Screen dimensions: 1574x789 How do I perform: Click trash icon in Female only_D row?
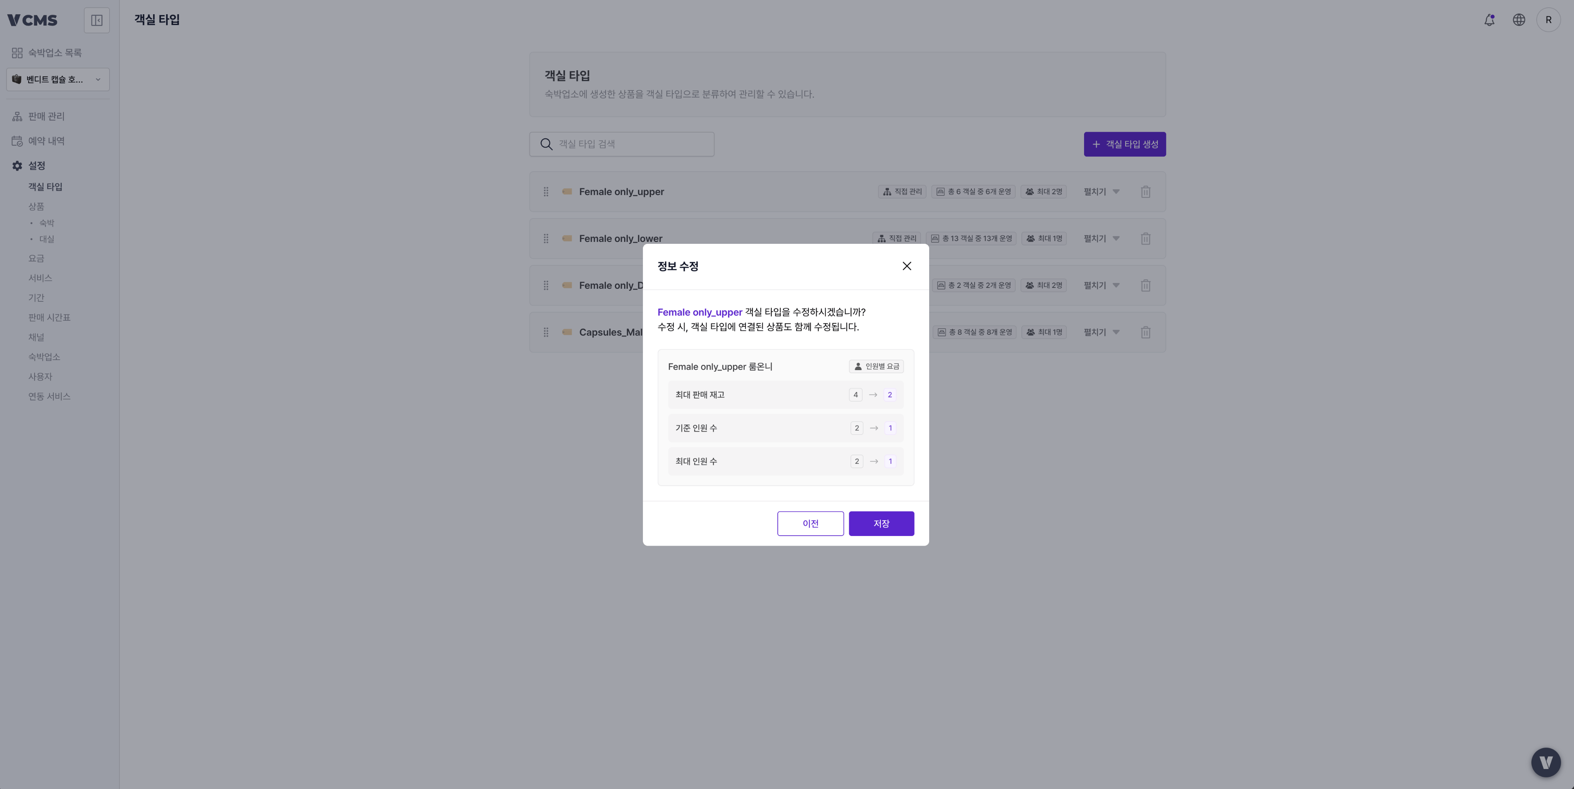point(1146,286)
